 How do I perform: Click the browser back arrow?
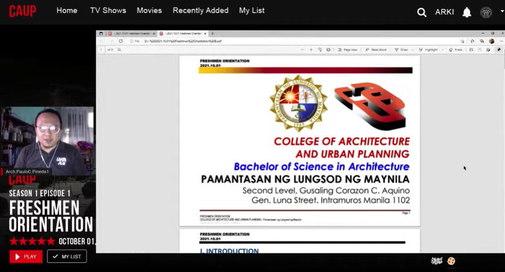[x=101, y=42]
